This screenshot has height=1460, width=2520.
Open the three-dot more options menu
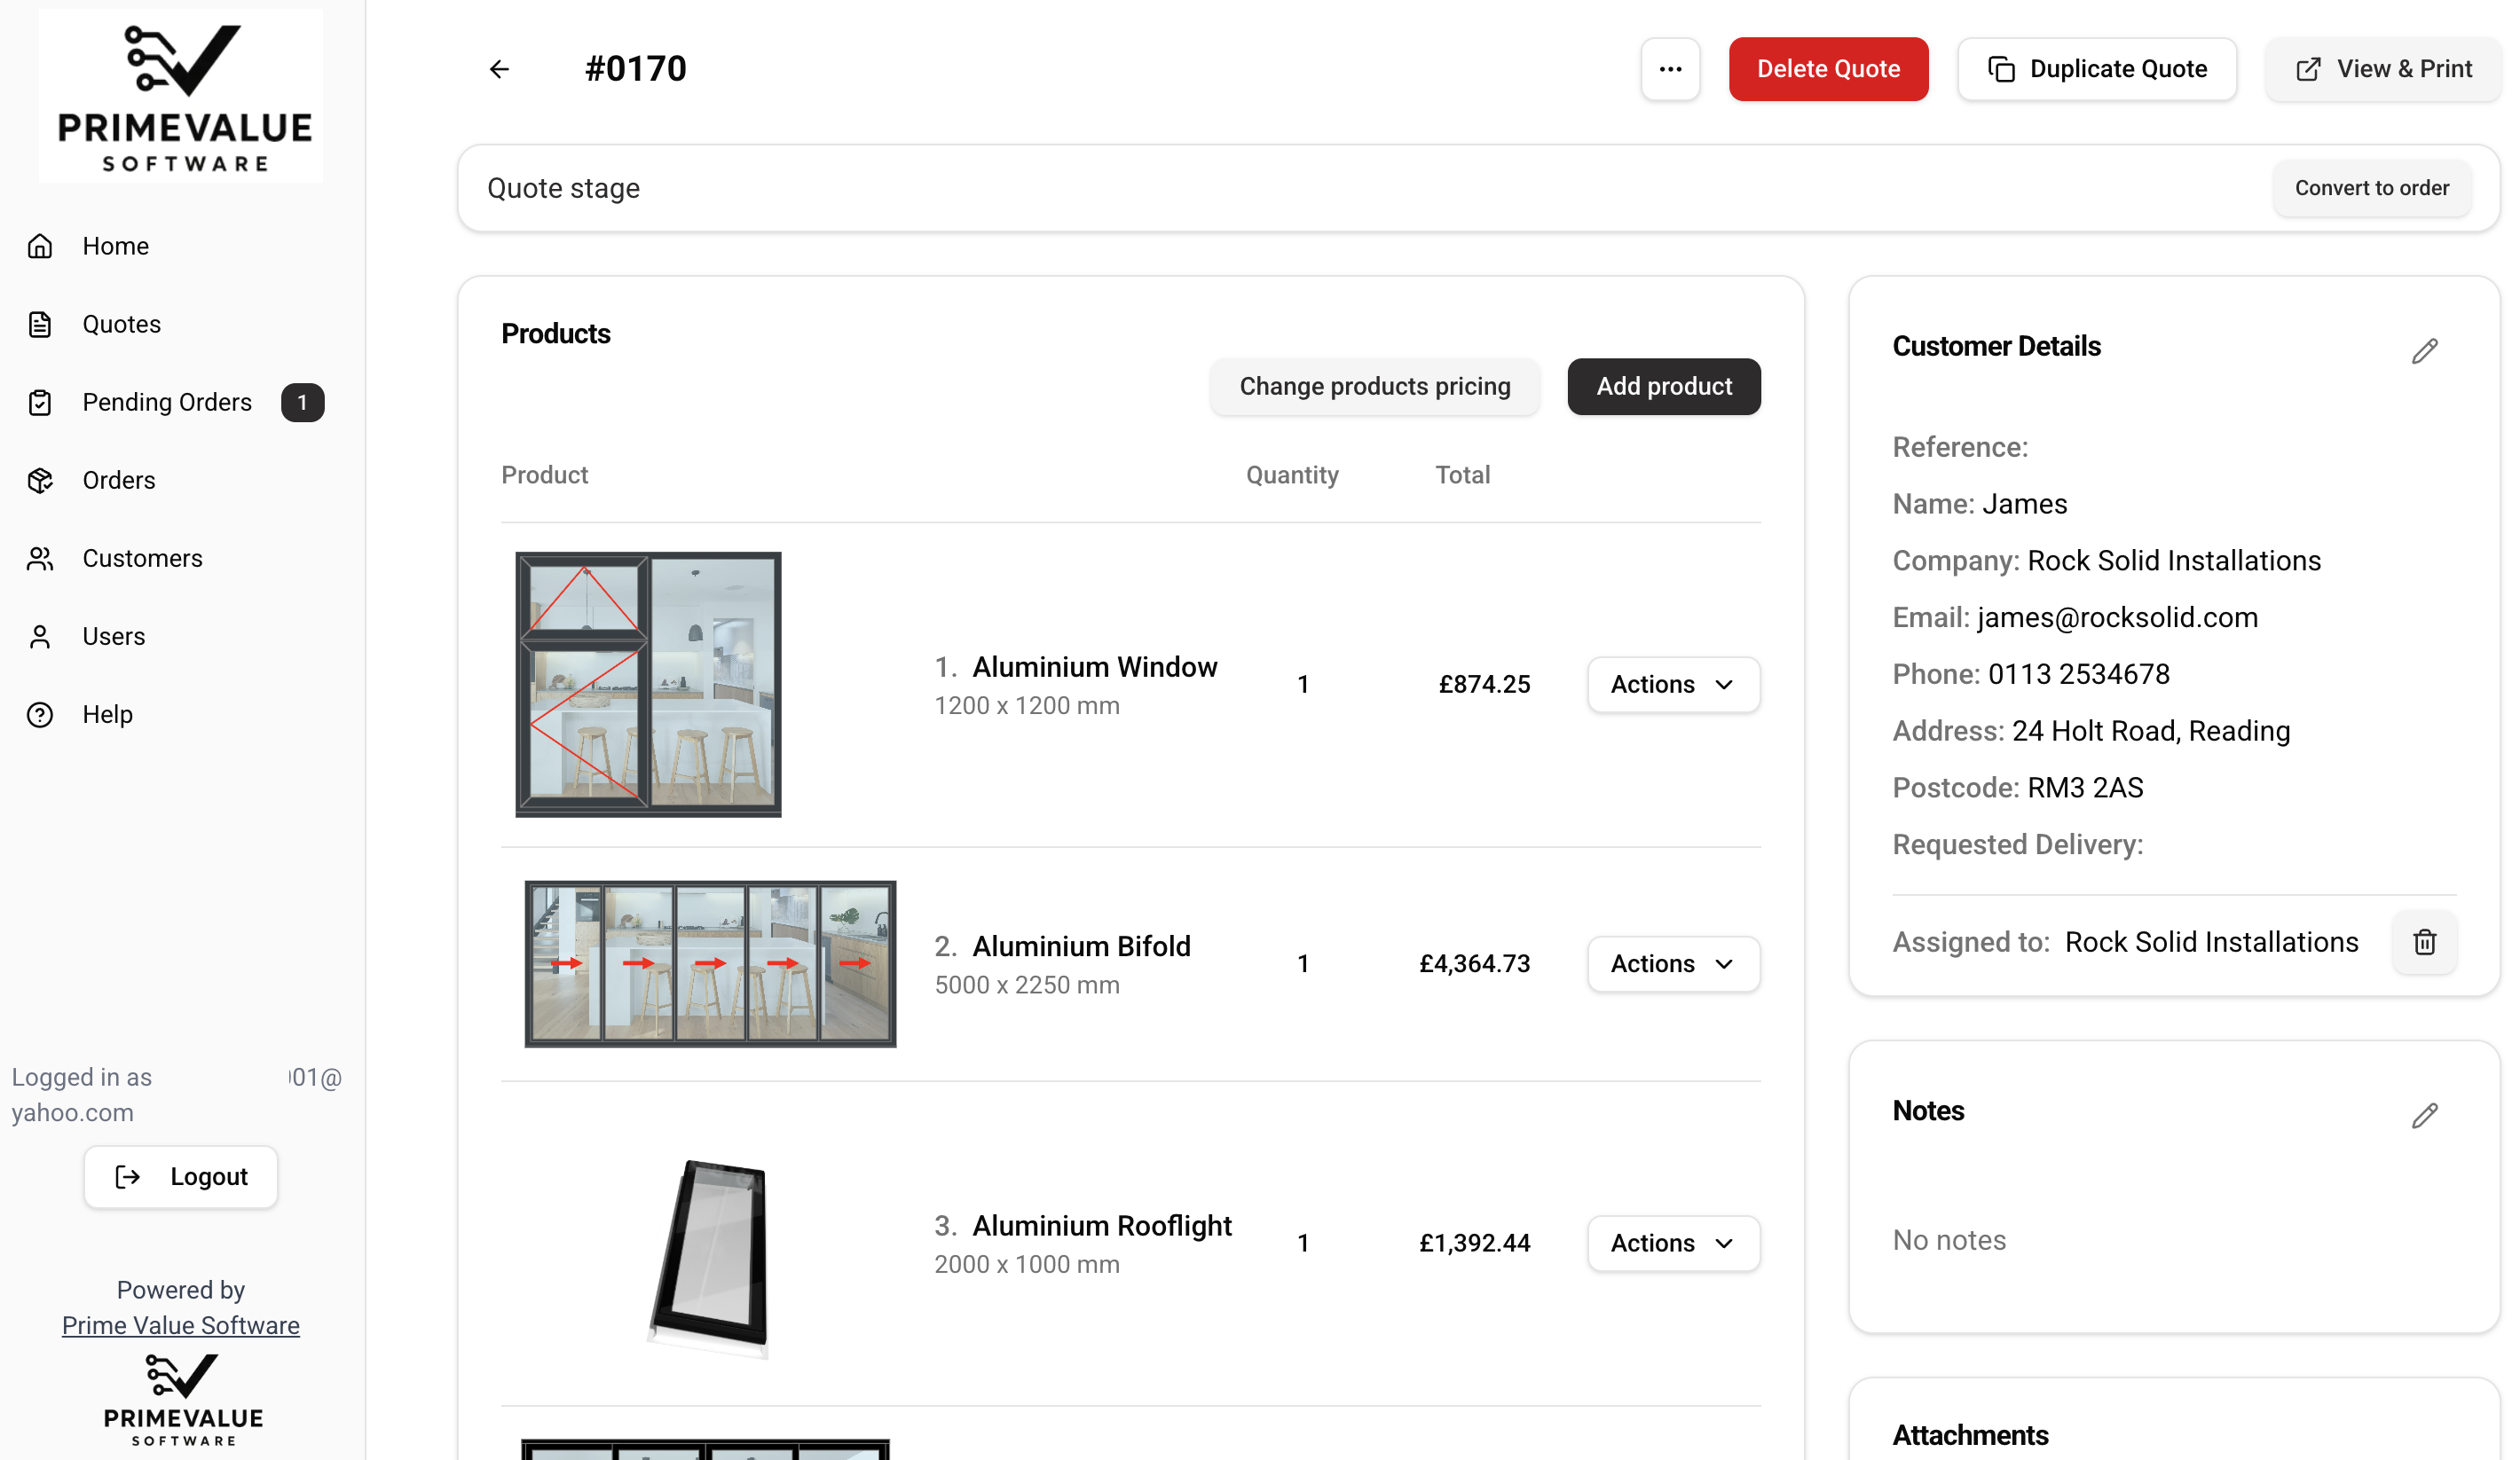pyautogui.click(x=1670, y=69)
